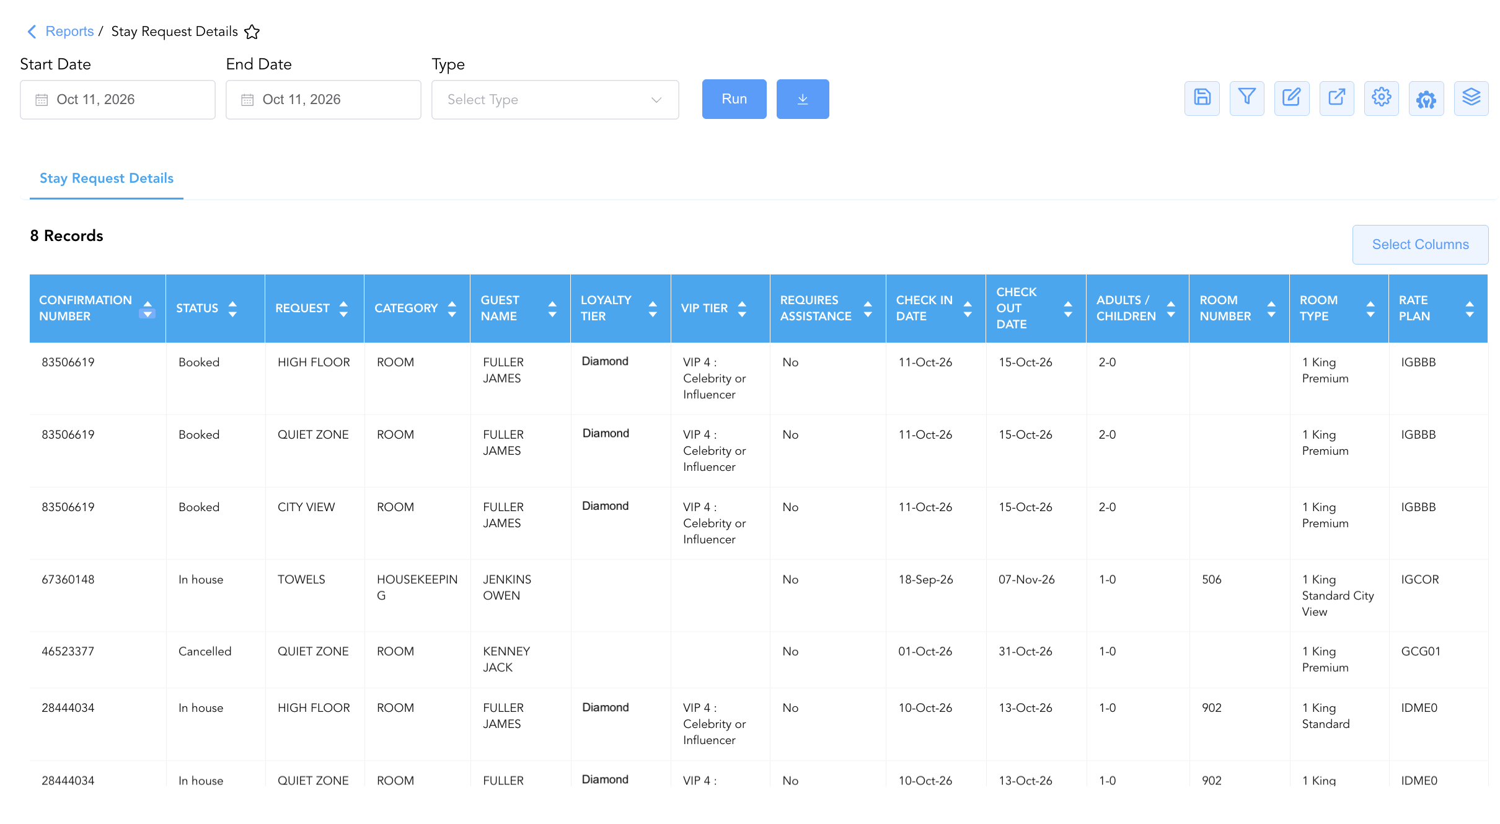This screenshot has height=824, width=1500.
Task: Open the End Date picker field
Action: coord(324,100)
